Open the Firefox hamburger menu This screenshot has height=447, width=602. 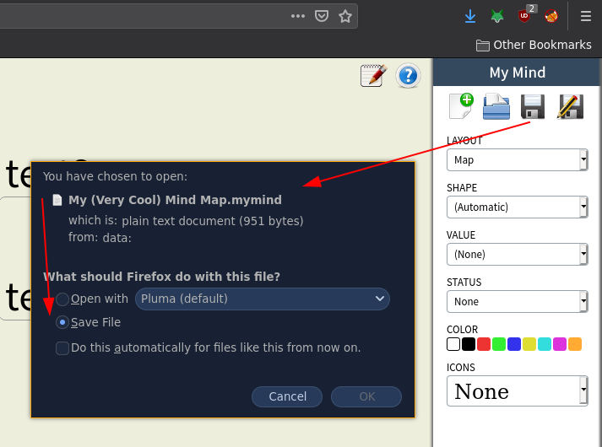coord(585,16)
